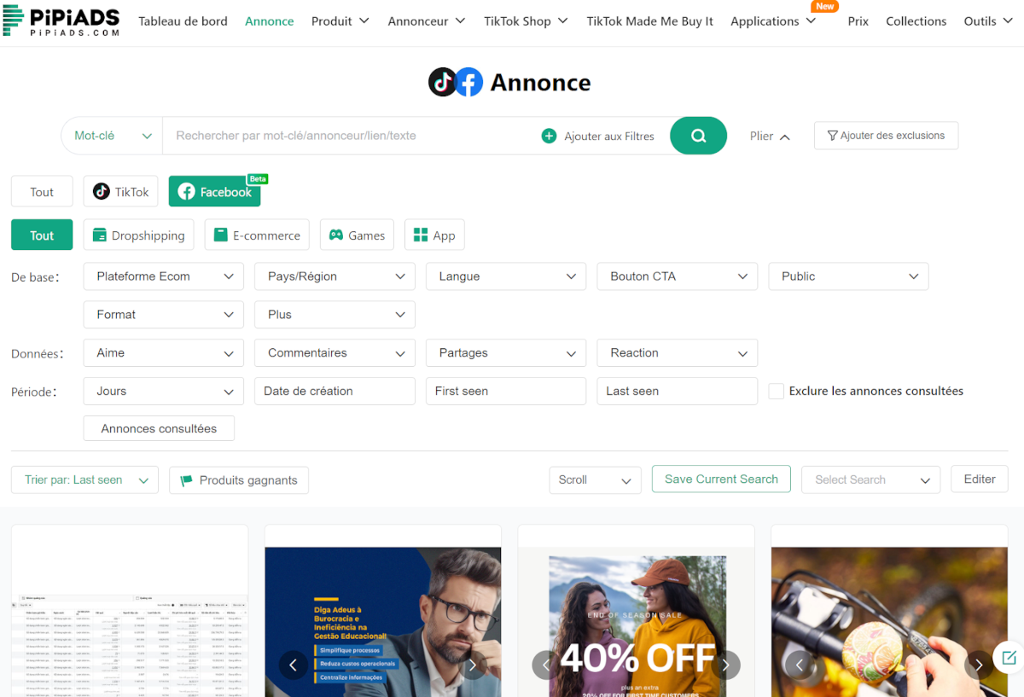
Task: Open the Applications menu
Action: tap(773, 21)
